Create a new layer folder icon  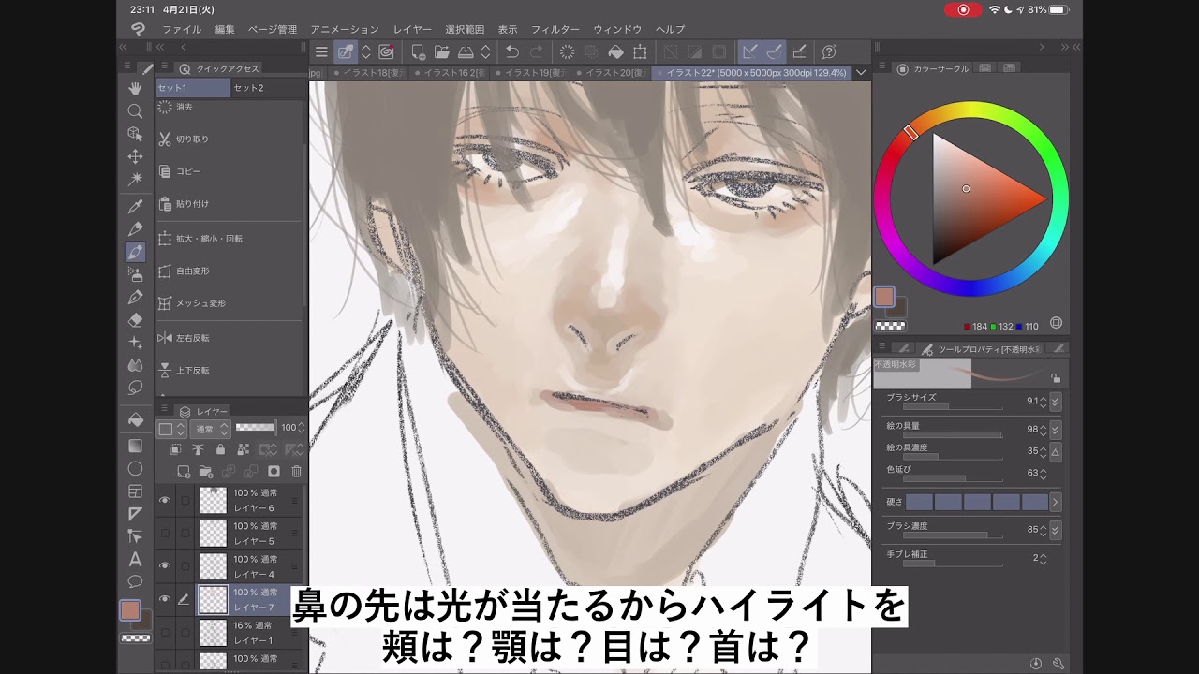click(x=205, y=472)
